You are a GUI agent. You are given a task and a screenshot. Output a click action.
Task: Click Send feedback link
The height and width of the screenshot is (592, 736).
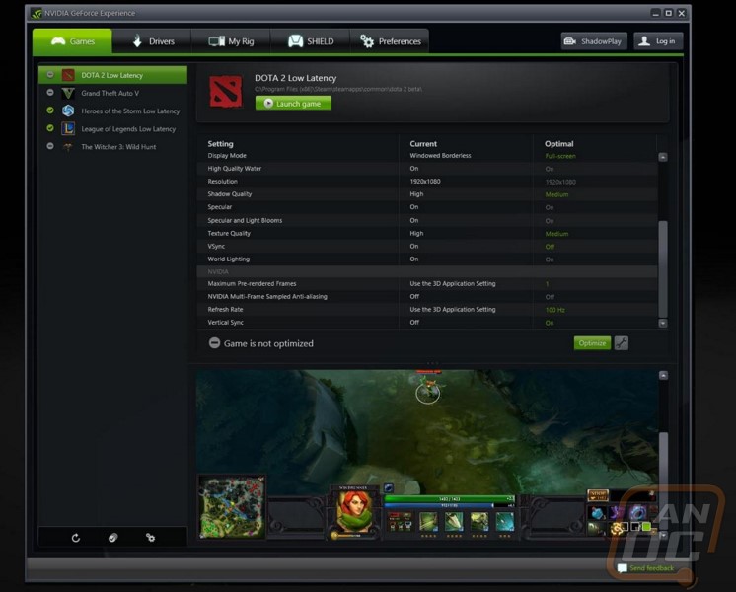pos(651,568)
